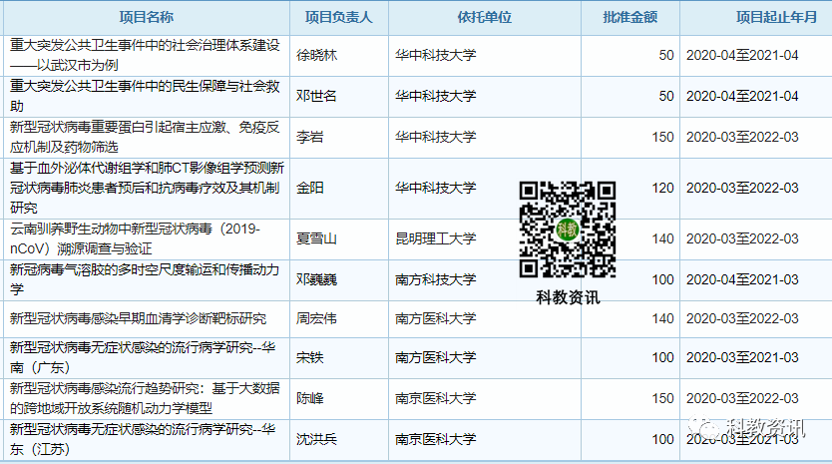Viewport: 832px width, 464px height.
Task: Select project leader 周宏伟
Action: pyautogui.click(x=317, y=318)
